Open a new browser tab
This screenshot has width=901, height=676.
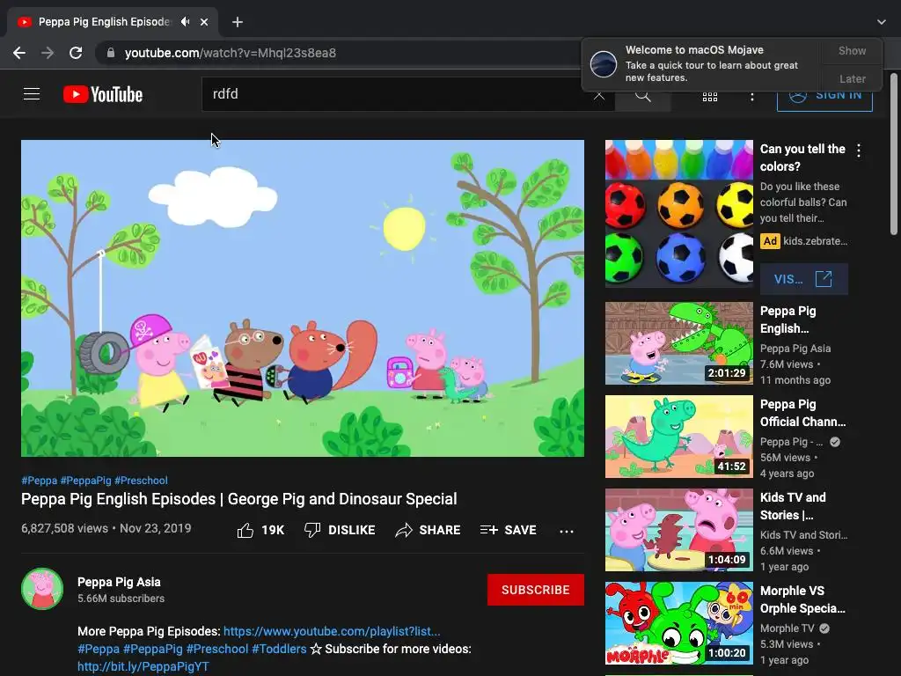click(238, 22)
